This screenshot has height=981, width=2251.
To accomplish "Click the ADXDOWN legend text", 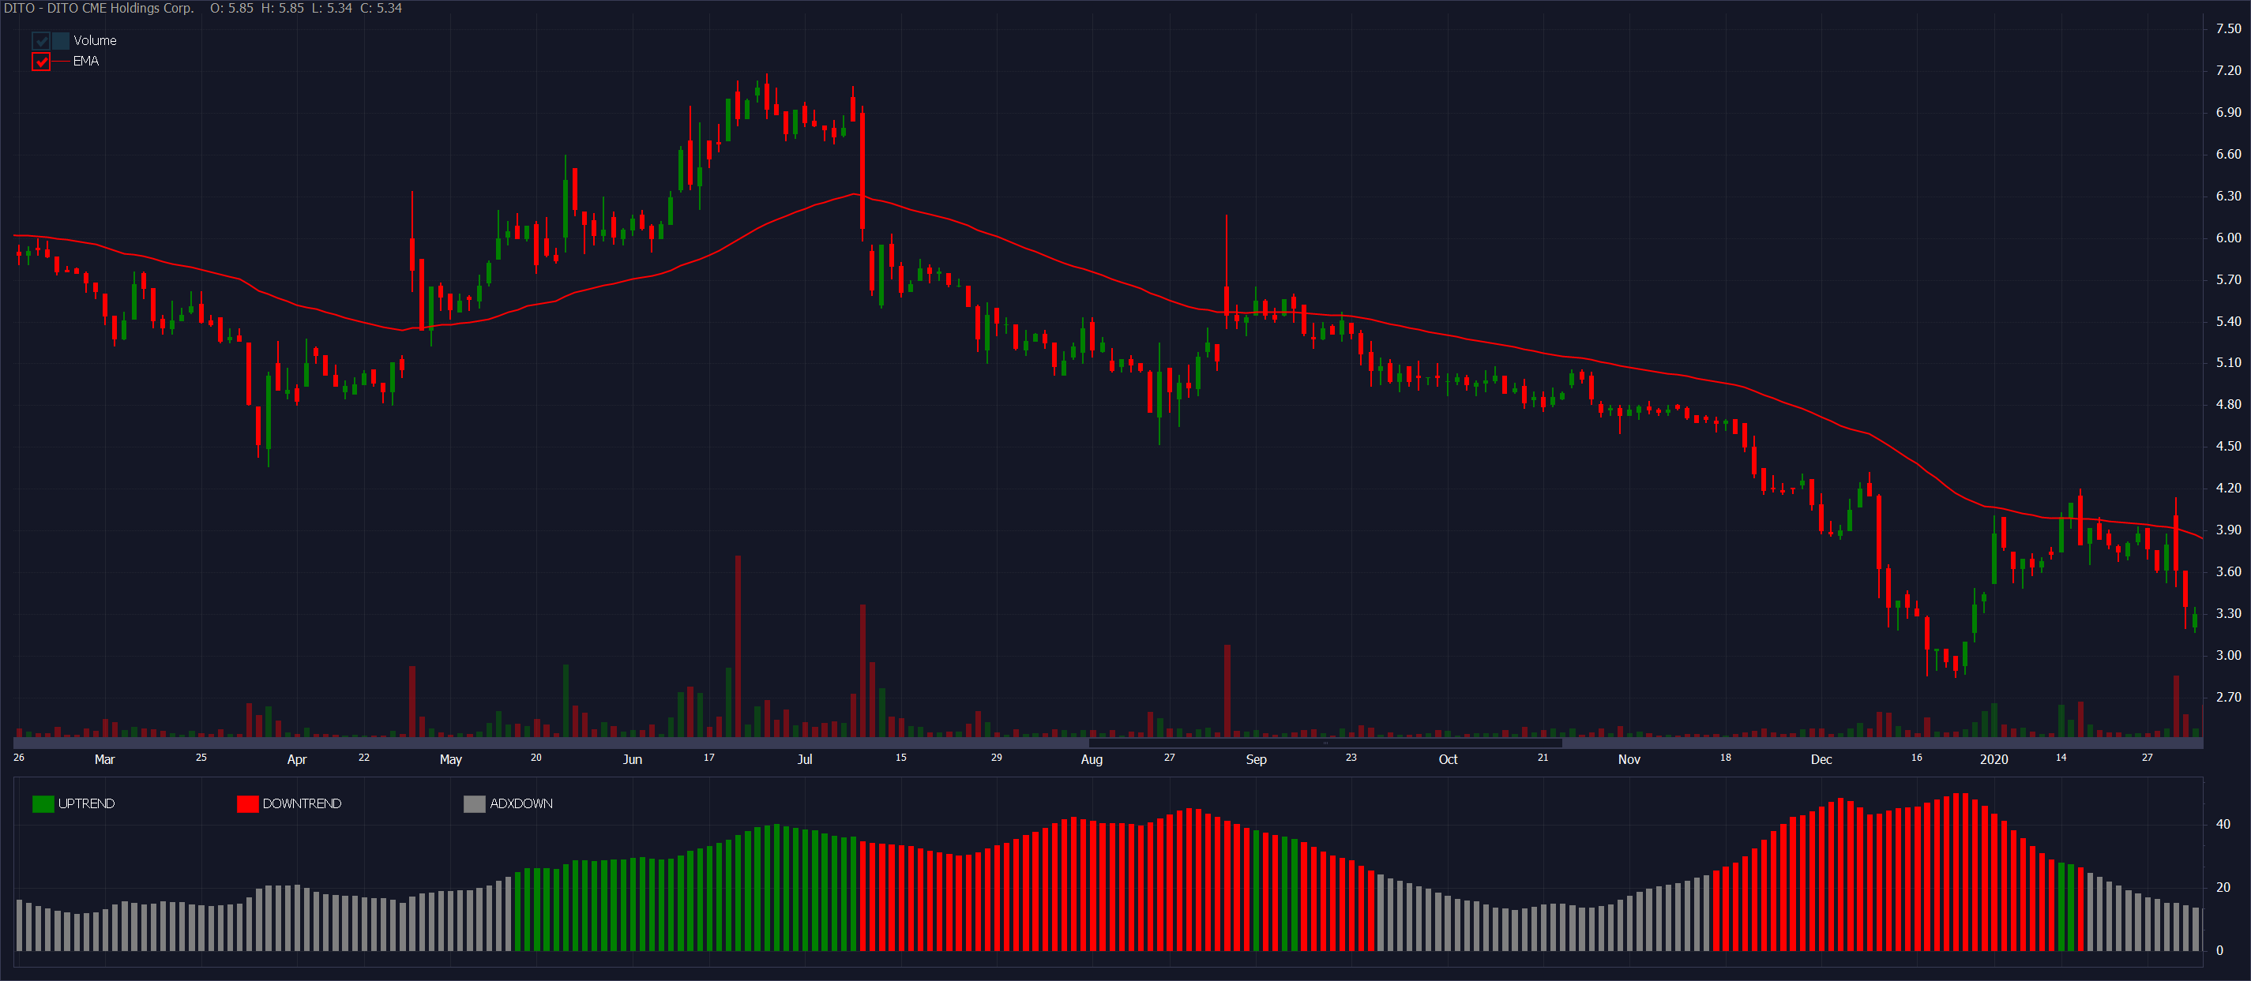I will coord(520,803).
